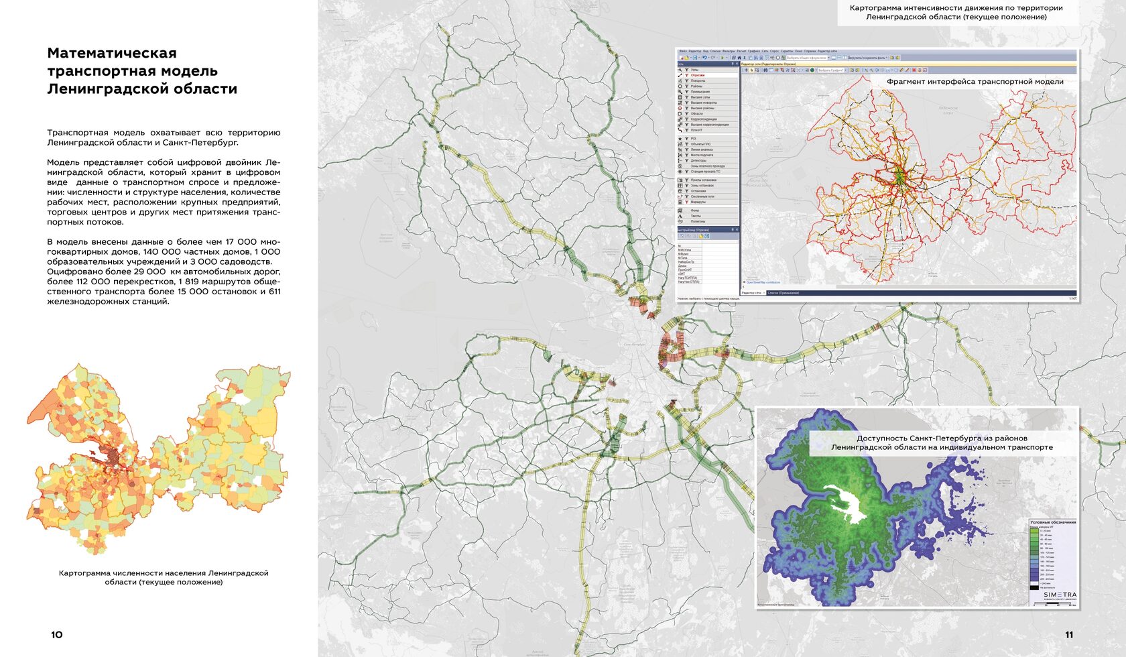Screen dimensions: 1126x657
Task: Open the Расчет menu
Action: tap(741, 51)
